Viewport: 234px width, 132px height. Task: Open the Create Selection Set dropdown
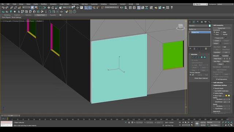[112, 7]
